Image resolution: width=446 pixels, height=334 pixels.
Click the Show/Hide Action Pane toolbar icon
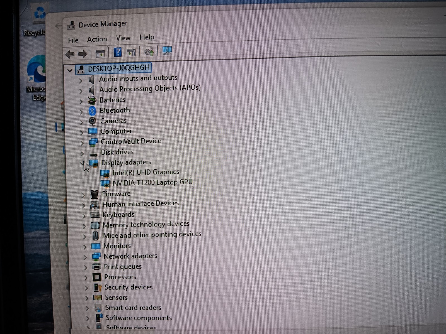click(x=131, y=52)
